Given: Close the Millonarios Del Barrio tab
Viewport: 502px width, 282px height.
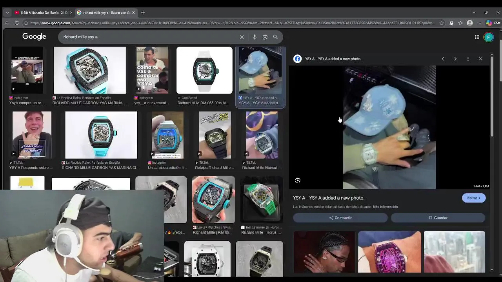Looking at the screenshot, I should click(71, 13).
